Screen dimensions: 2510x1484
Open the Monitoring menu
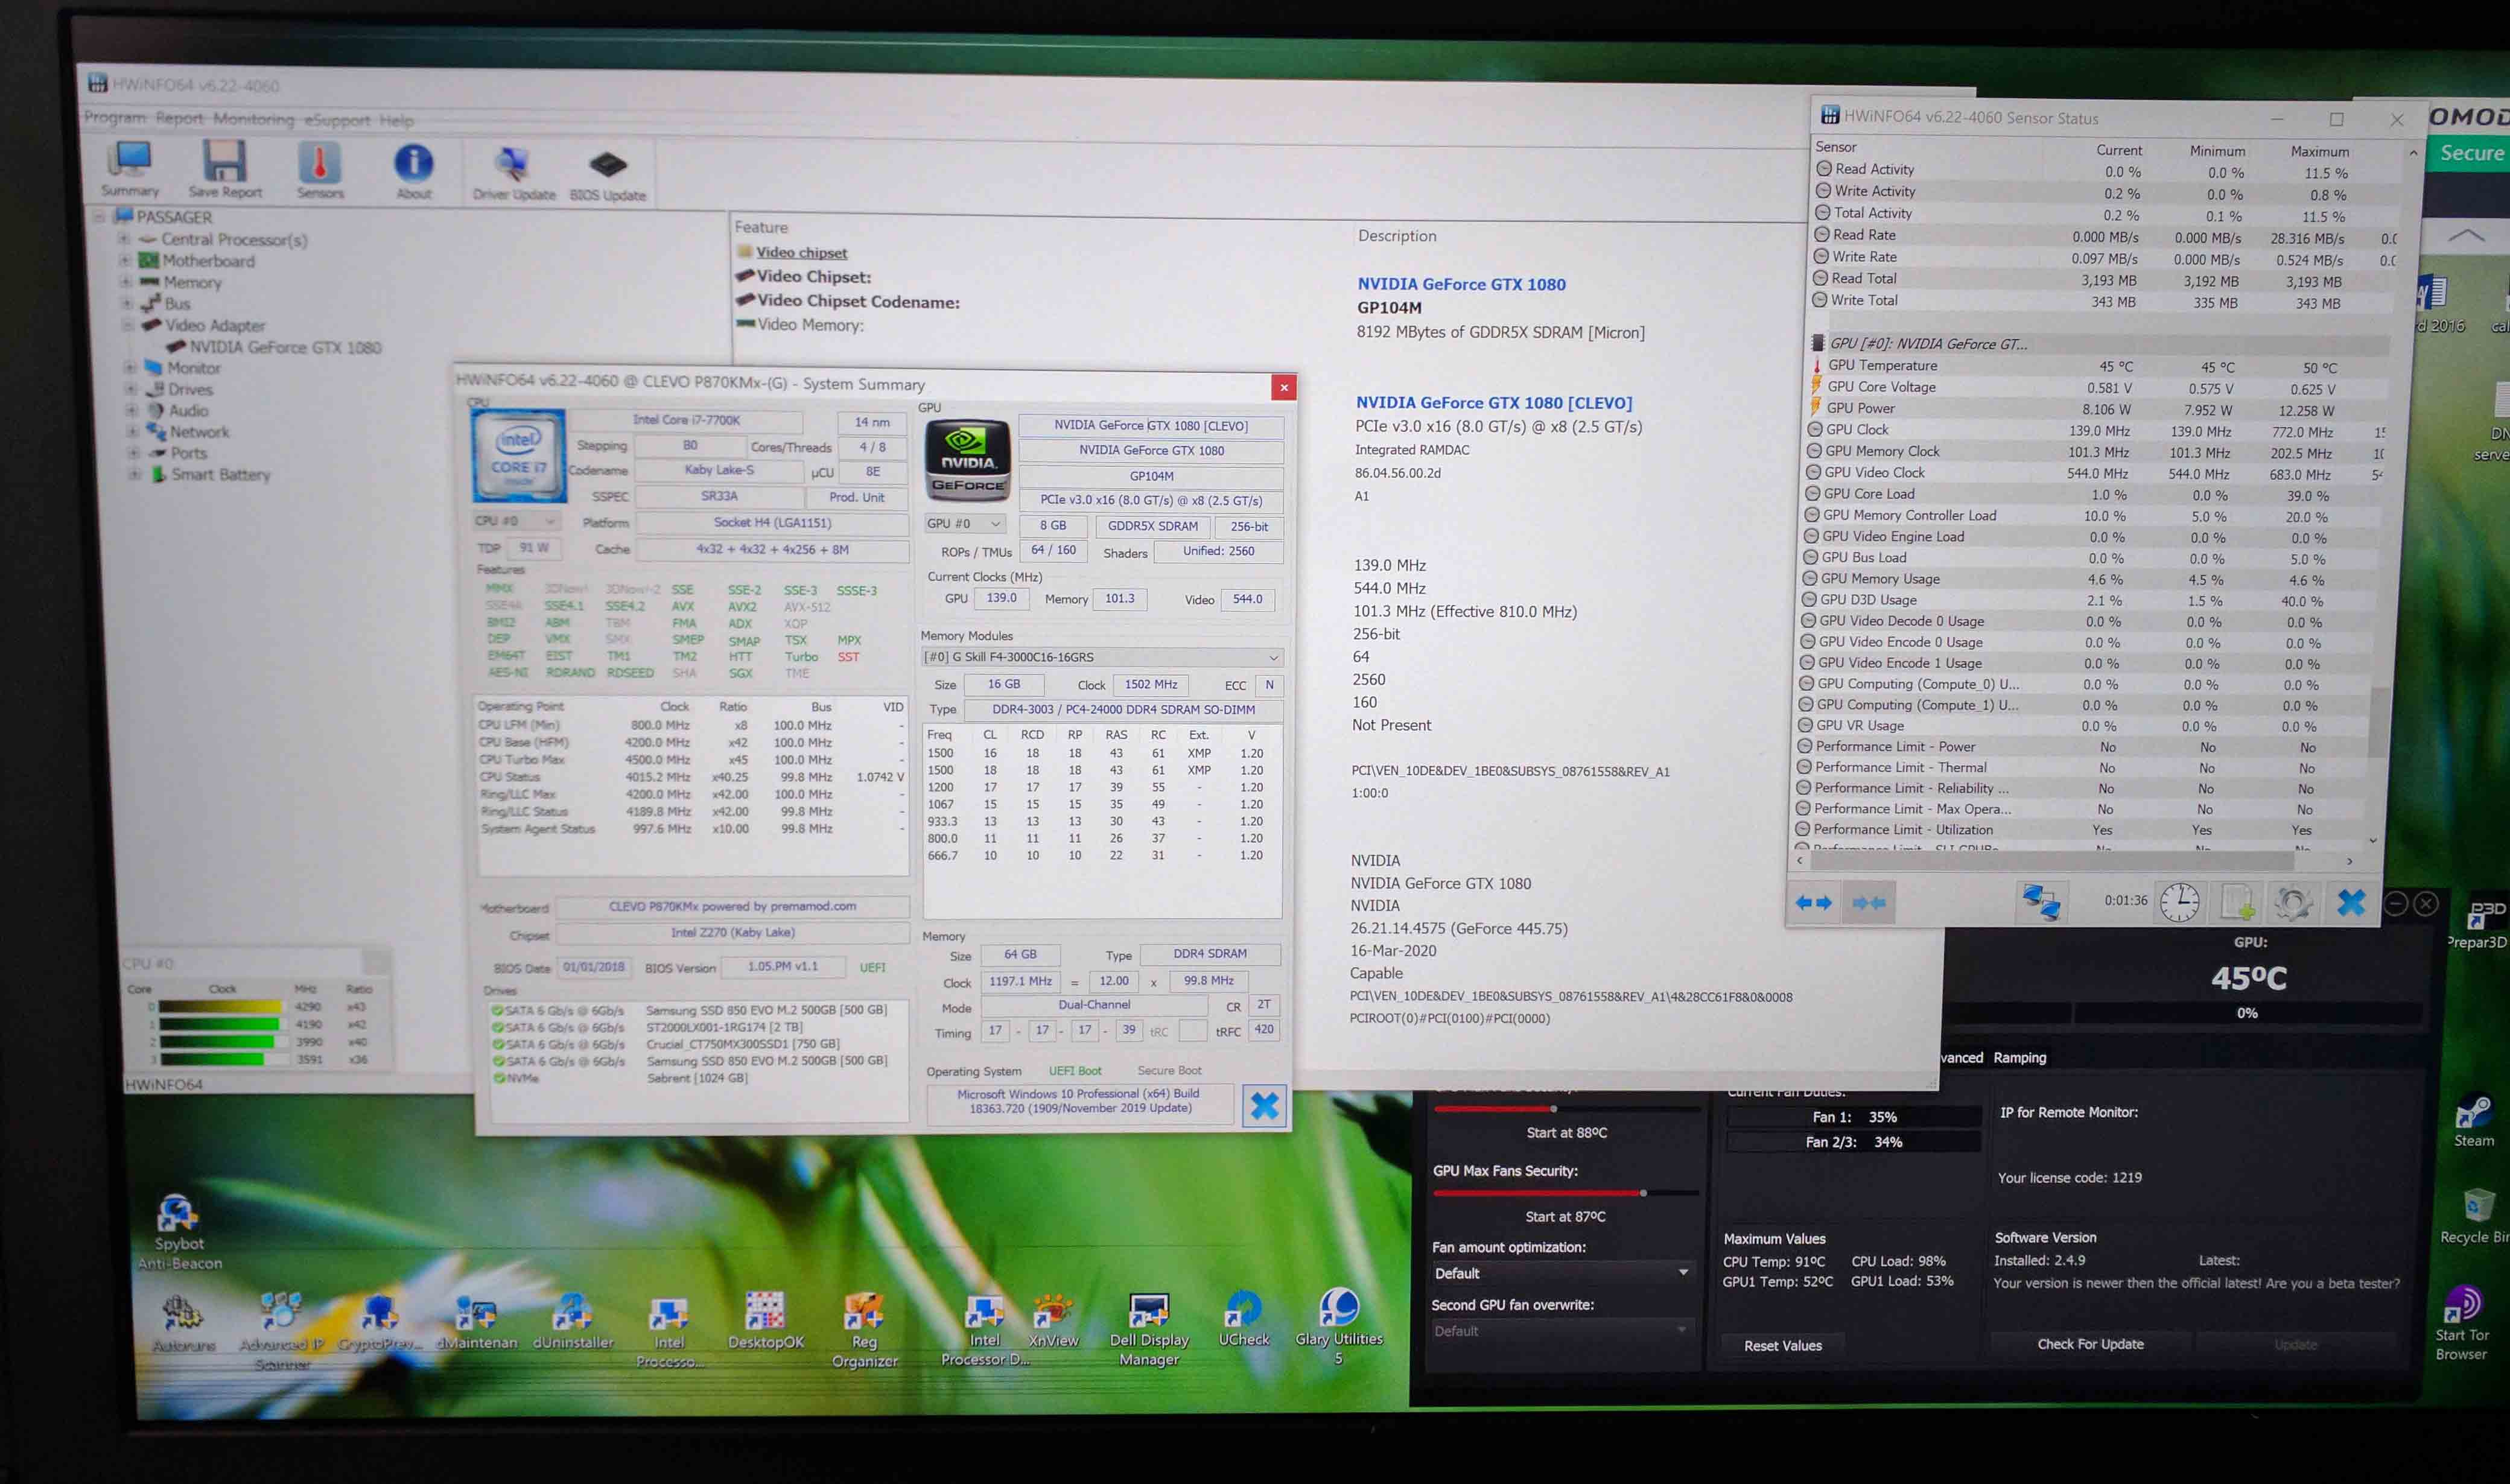click(253, 119)
